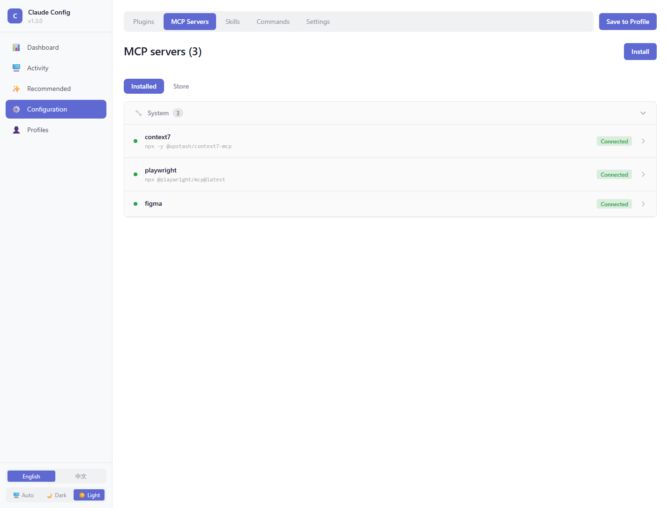Image resolution: width=668 pixels, height=508 pixels.
Task: Go to the Commands tab
Action: click(x=273, y=22)
